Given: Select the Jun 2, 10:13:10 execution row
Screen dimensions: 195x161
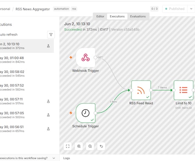Looking at the screenshot, I should click(27, 46).
